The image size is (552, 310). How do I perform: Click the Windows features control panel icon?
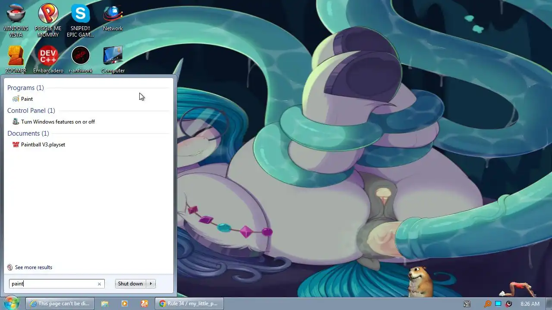click(16, 122)
